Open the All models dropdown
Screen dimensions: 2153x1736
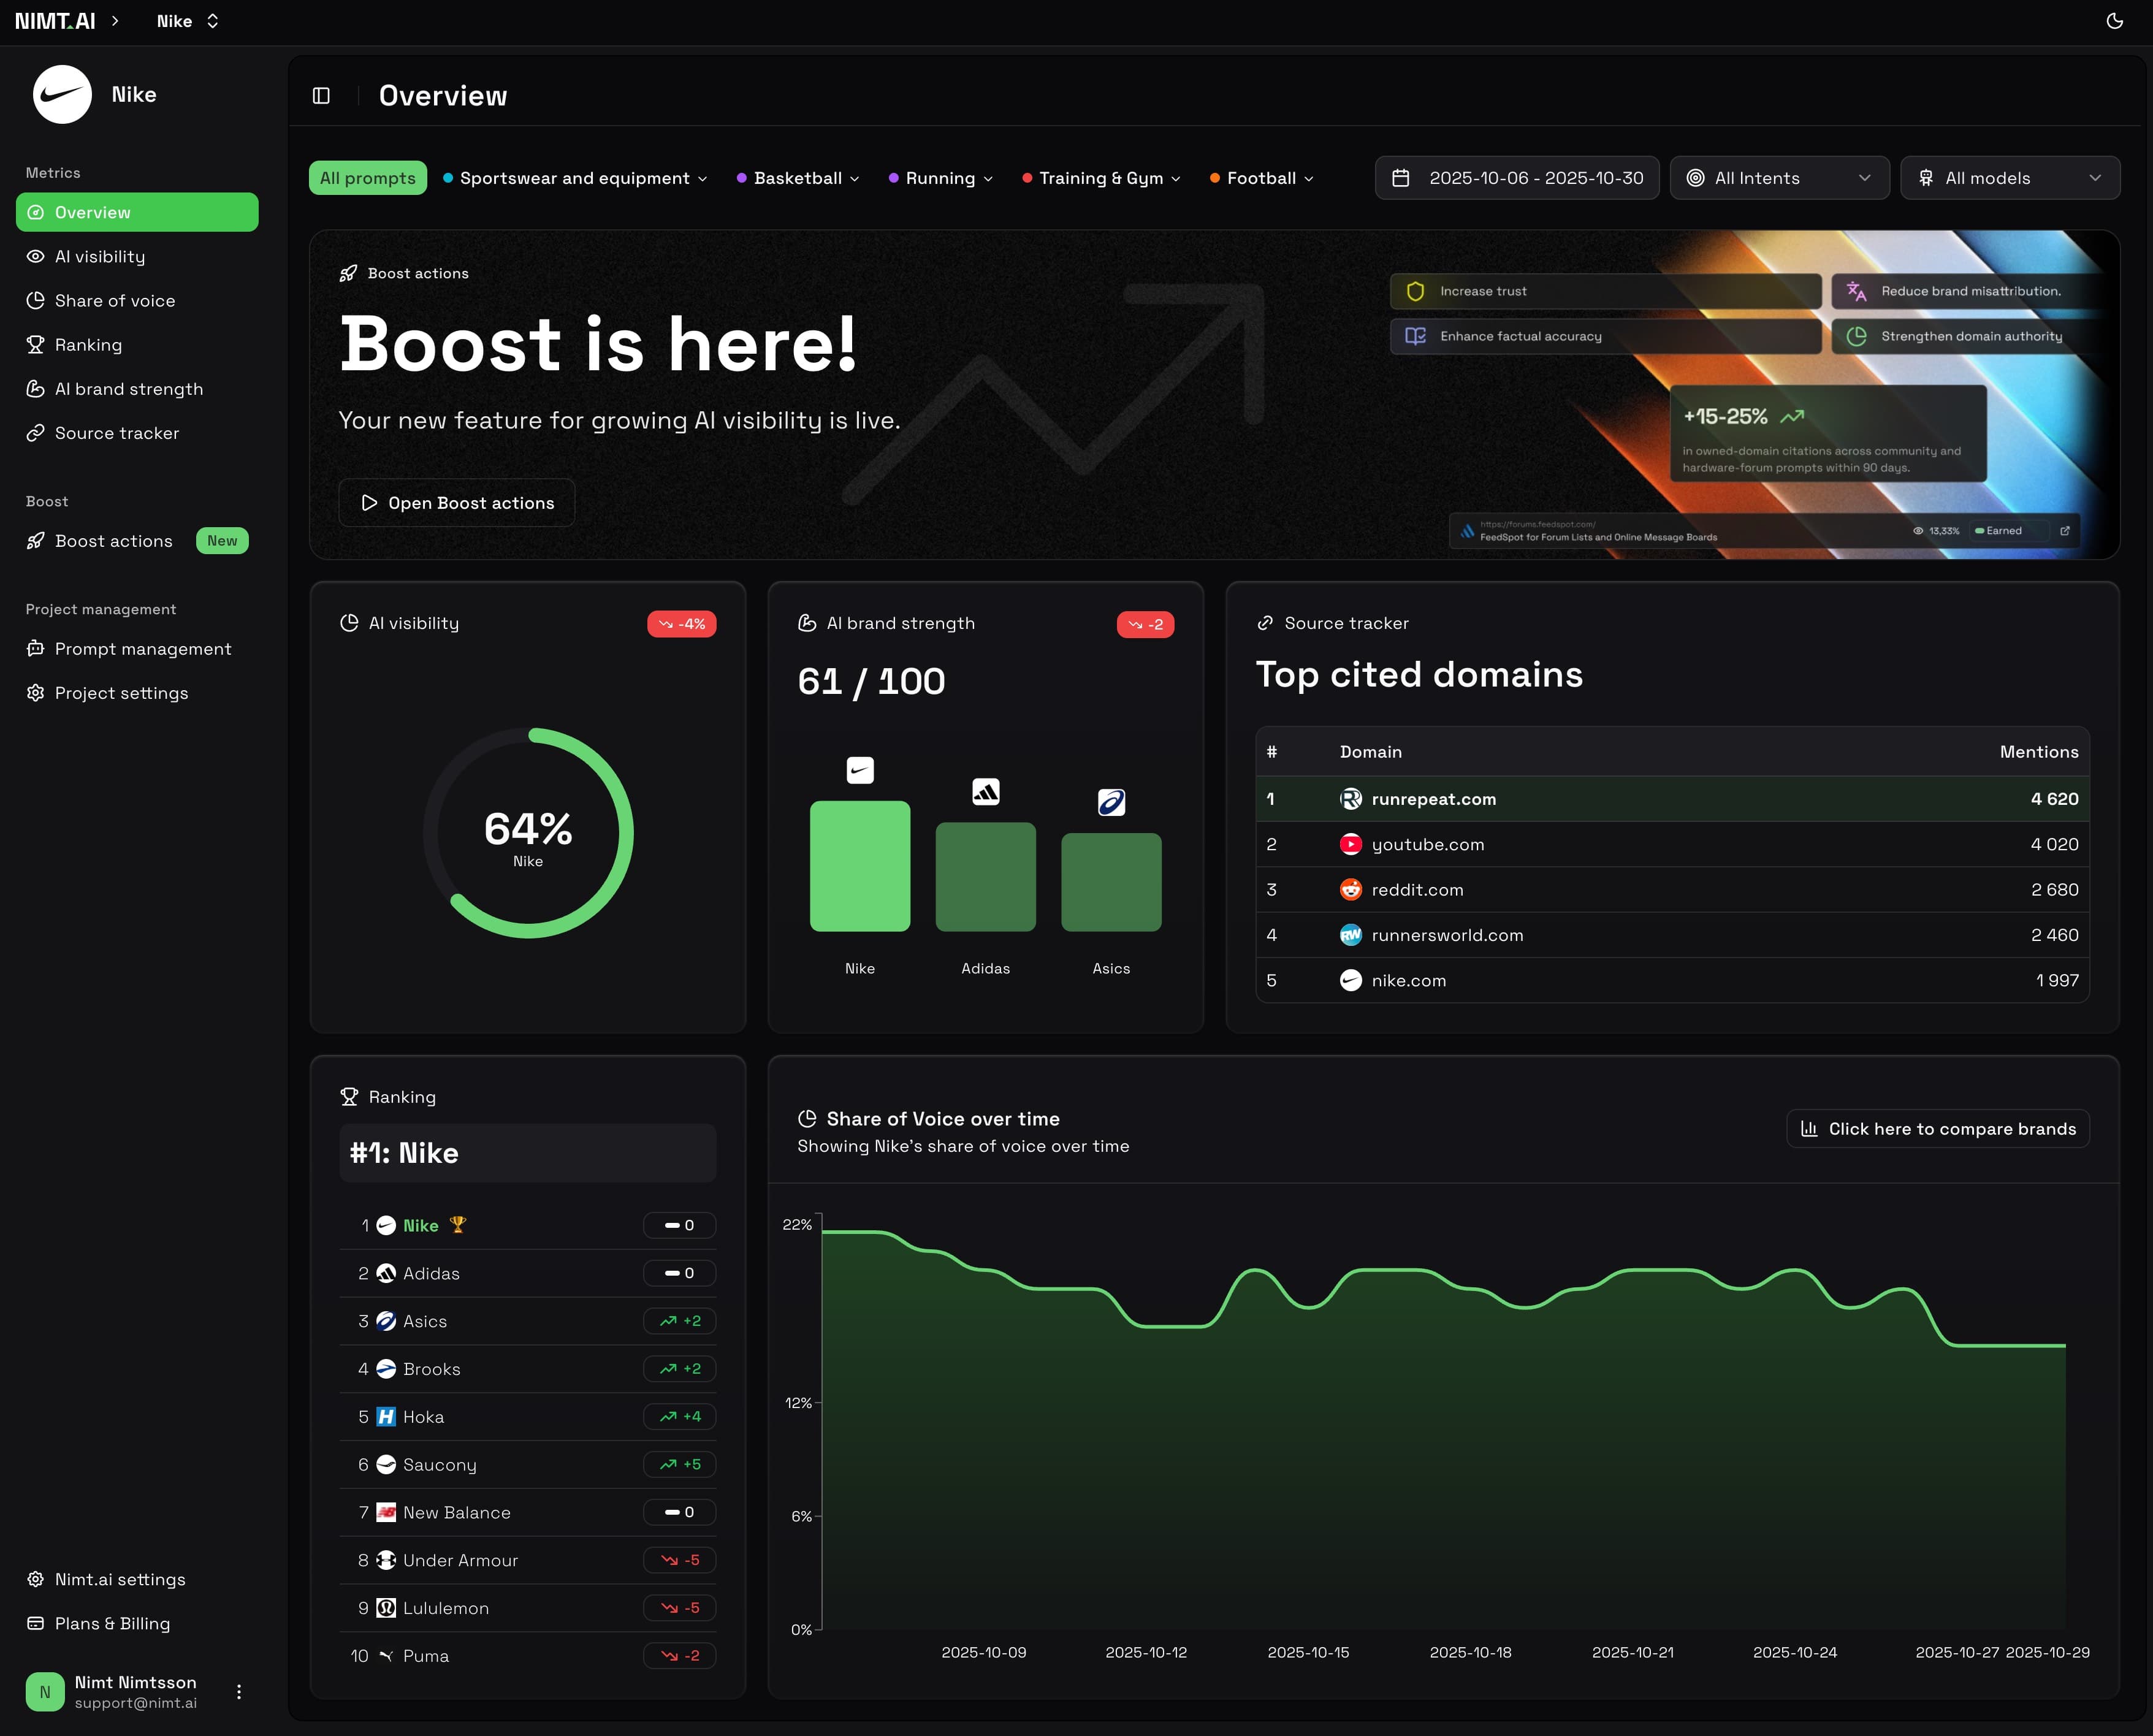click(2010, 177)
